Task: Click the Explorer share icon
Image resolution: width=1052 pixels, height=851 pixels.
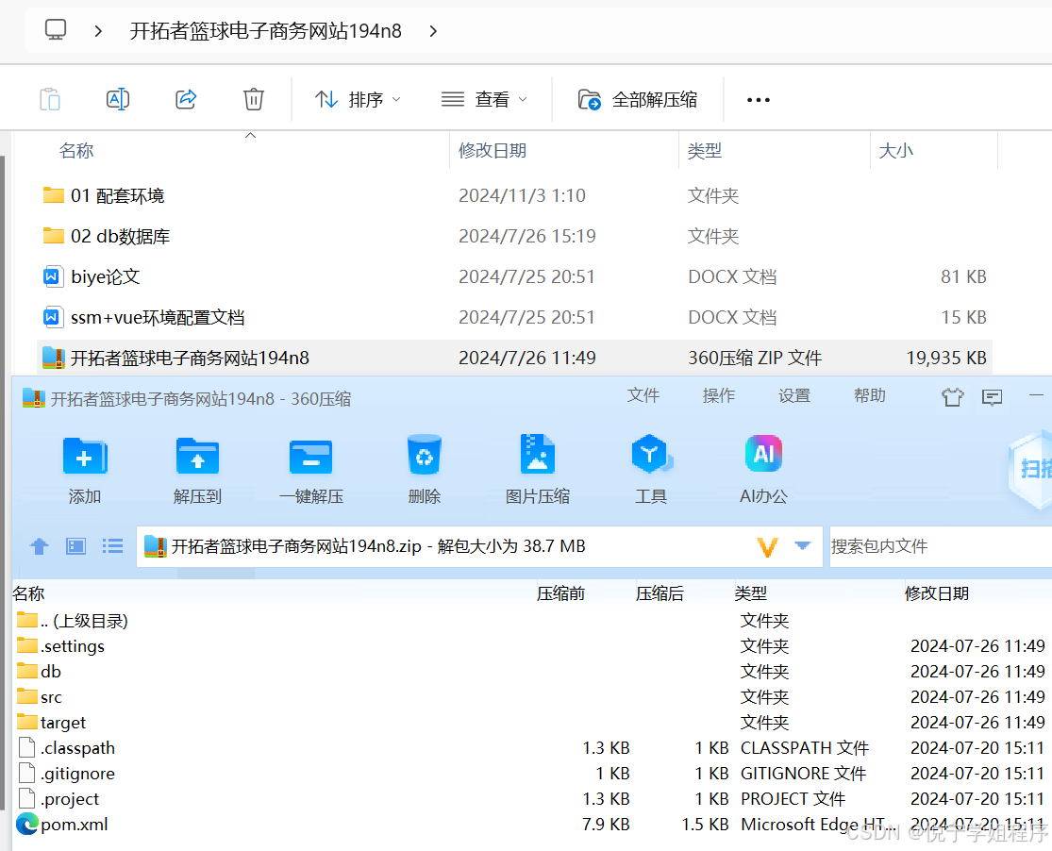Action: point(186,99)
